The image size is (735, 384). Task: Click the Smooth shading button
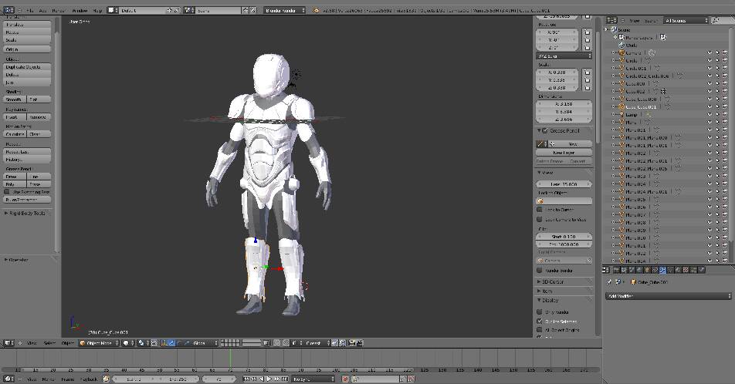coord(15,99)
